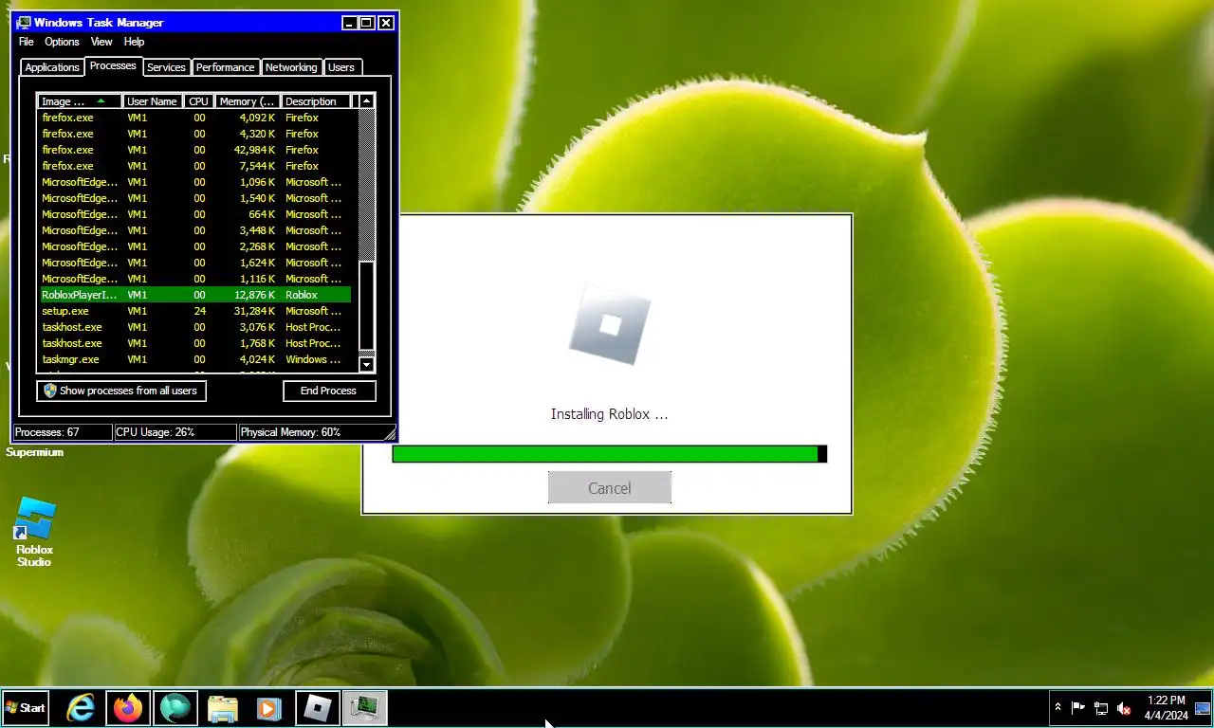The image size is (1214, 728).
Task: Select the Processes tab
Action: tap(113, 66)
